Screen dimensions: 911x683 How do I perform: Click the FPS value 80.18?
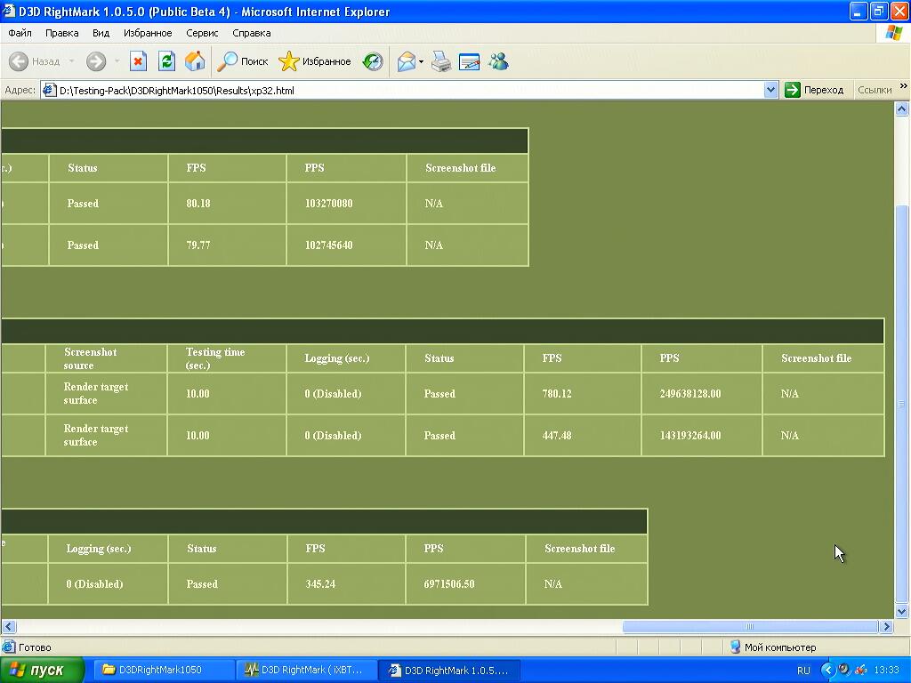coord(198,204)
